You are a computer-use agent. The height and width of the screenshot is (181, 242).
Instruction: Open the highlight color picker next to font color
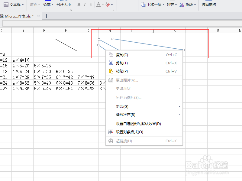pos(108,5)
